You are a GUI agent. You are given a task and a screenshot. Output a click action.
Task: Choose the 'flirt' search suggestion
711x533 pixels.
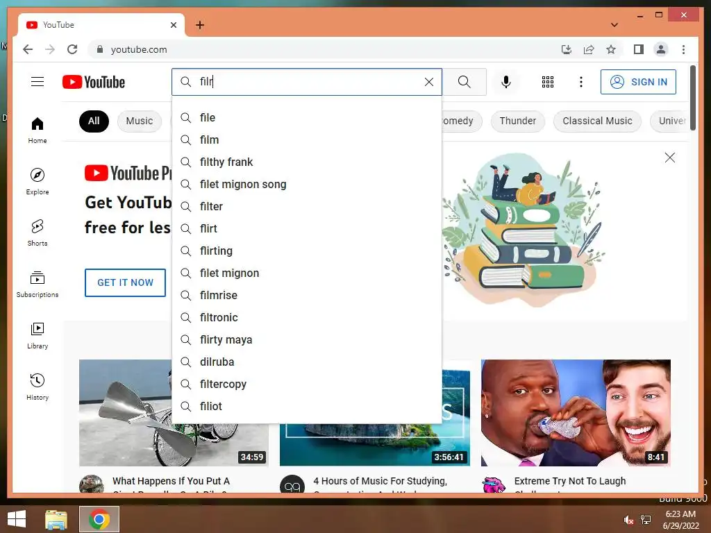(307, 229)
